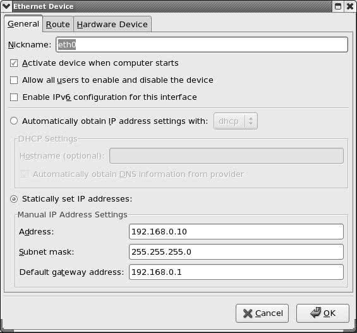Toggle Activate device when computer starts
The height and width of the screenshot is (333, 357).
coord(14,63)
